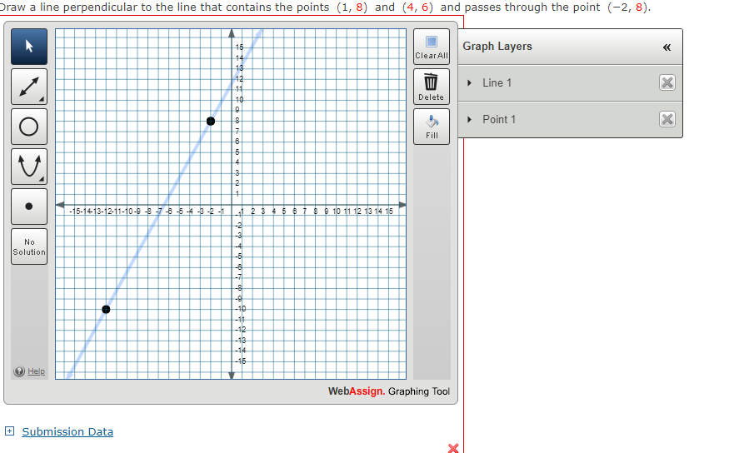
Task: Click the plotted point at (-2, 8)
Action: [211, 122]
